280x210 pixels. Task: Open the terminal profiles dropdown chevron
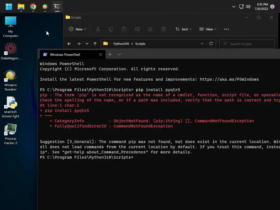pyautogui.click(x=119, y=54)
